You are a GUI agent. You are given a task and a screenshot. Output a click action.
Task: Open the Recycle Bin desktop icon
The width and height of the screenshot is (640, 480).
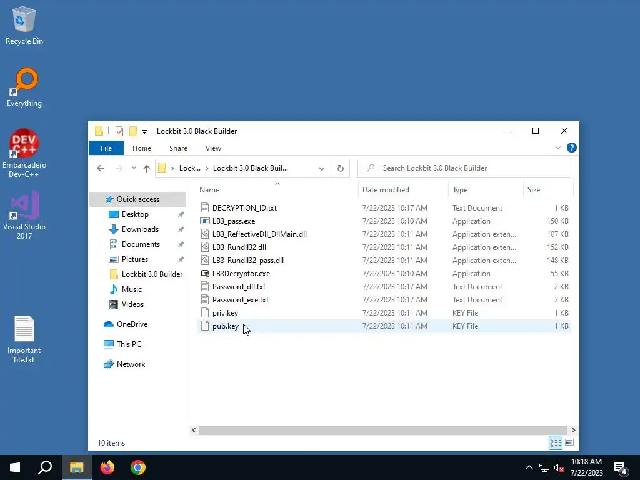coord(24,26)
